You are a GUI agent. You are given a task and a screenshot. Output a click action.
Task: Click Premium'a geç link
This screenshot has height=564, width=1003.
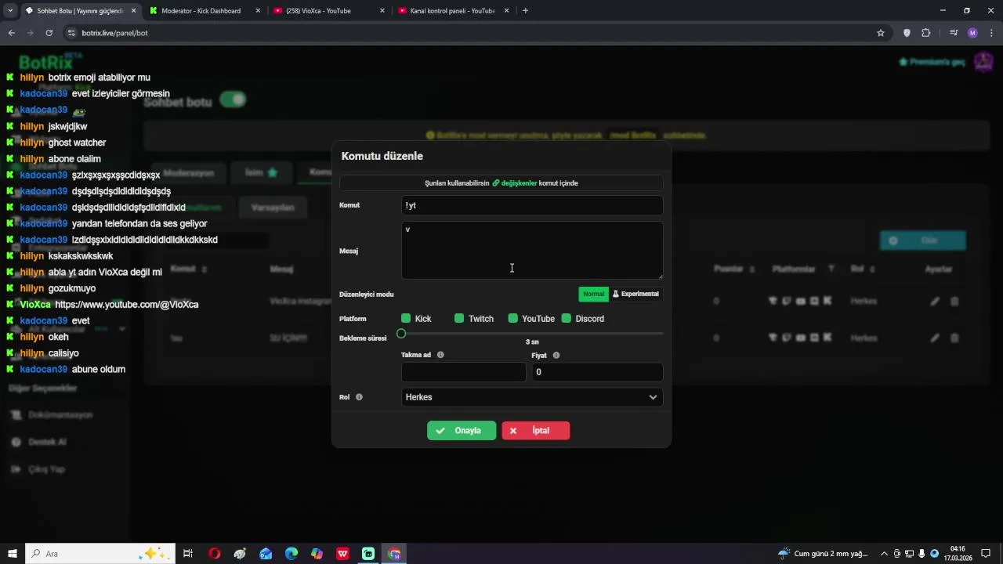point(932,62)
